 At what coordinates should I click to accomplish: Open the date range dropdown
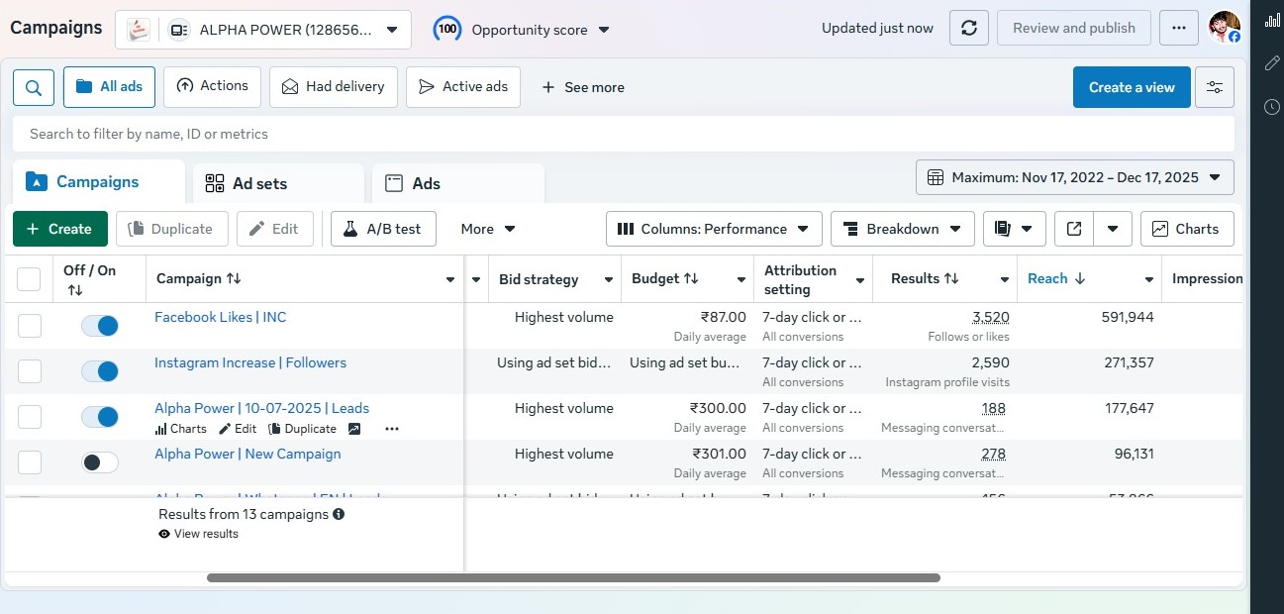pyautogui.click(x=1074, y=177)
